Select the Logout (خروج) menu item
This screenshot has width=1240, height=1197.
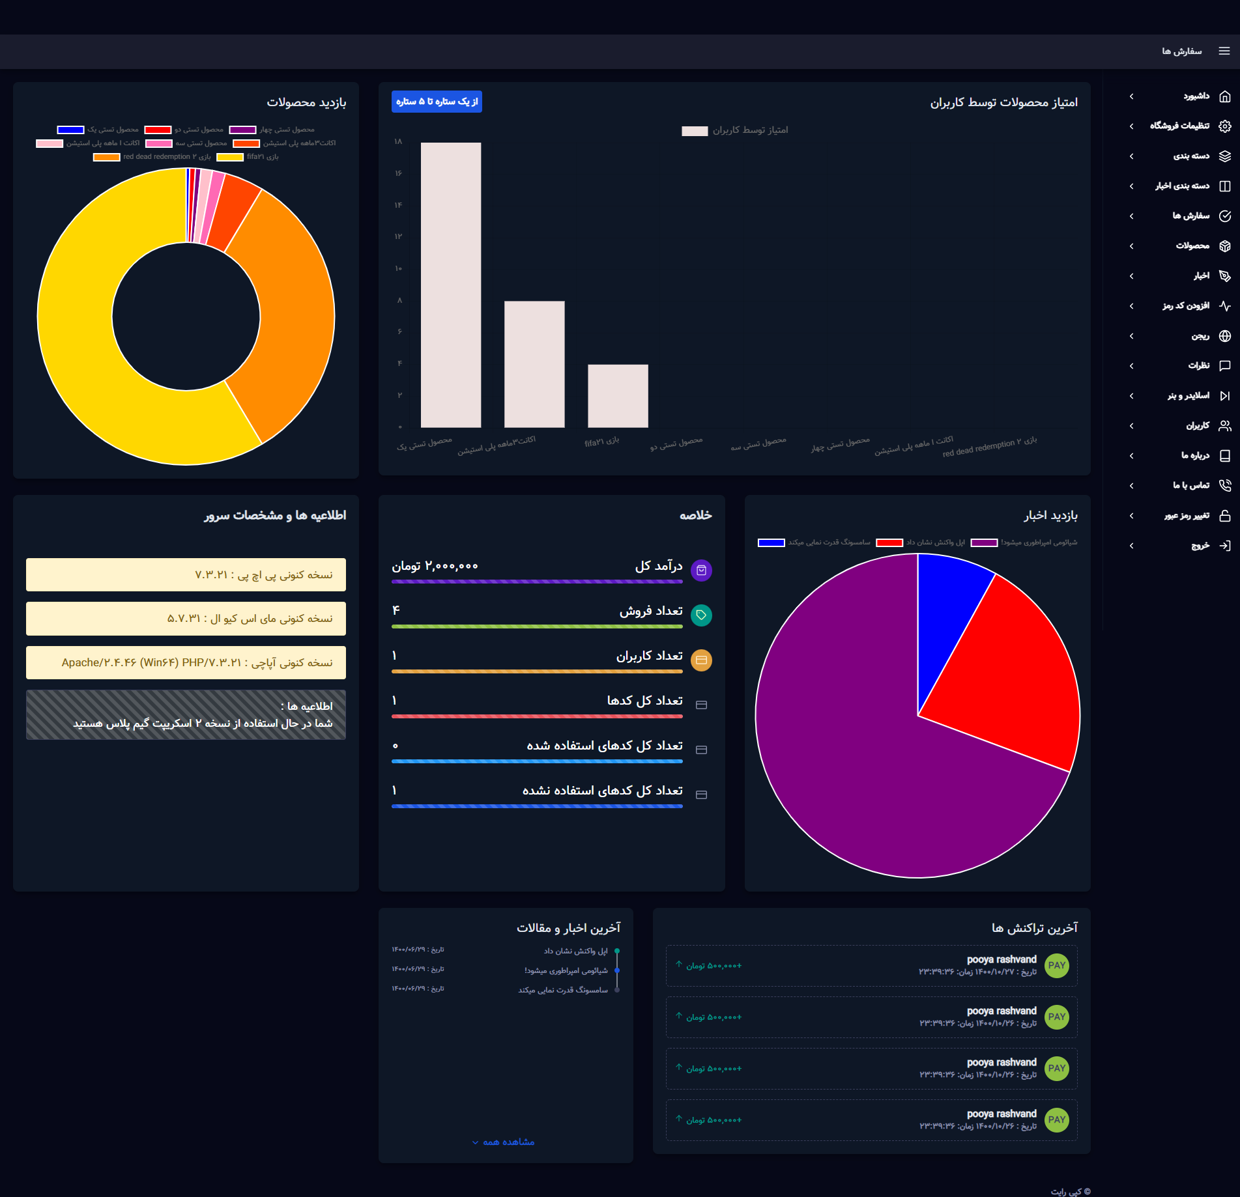click(1200, 546)
